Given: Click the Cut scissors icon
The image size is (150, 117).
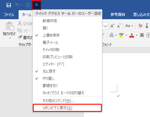Looking at the screenshot, I should click(20, 23).
